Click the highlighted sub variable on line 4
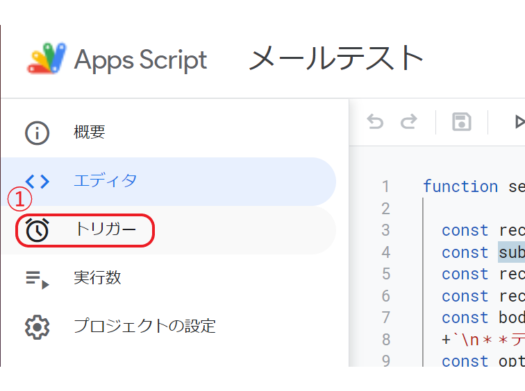The height and width of the screenshot is (391, 525). pos(512,252)
